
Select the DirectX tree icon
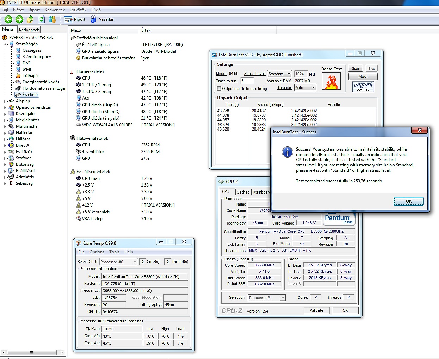(11, 145)
